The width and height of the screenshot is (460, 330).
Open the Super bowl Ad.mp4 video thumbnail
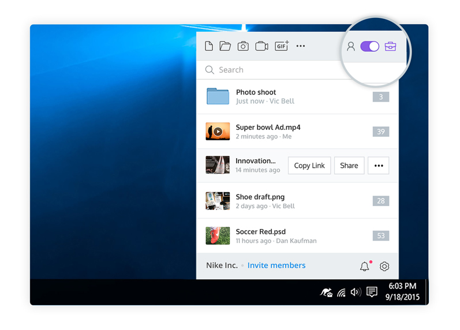218,132
